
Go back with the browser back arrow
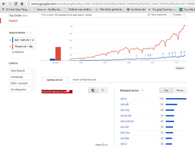click(x=4, y=4)
